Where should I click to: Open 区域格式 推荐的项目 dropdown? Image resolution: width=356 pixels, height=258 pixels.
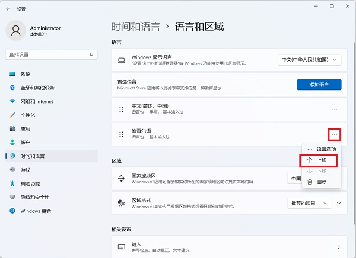309,203
